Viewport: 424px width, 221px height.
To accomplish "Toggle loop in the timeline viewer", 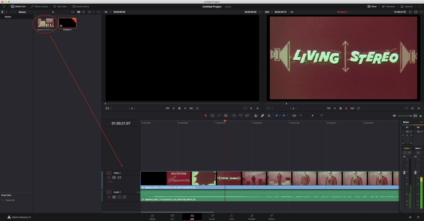I will click(x=358, y=108).
